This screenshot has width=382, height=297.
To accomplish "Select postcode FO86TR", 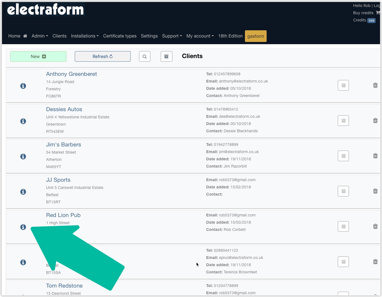I will click(x=53, y=96).
